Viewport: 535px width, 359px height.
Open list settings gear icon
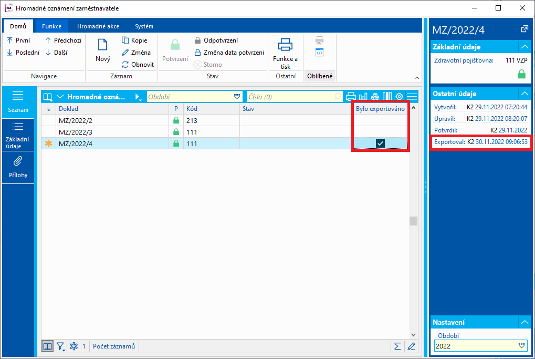pyautogui.click(x=399, y=97)
